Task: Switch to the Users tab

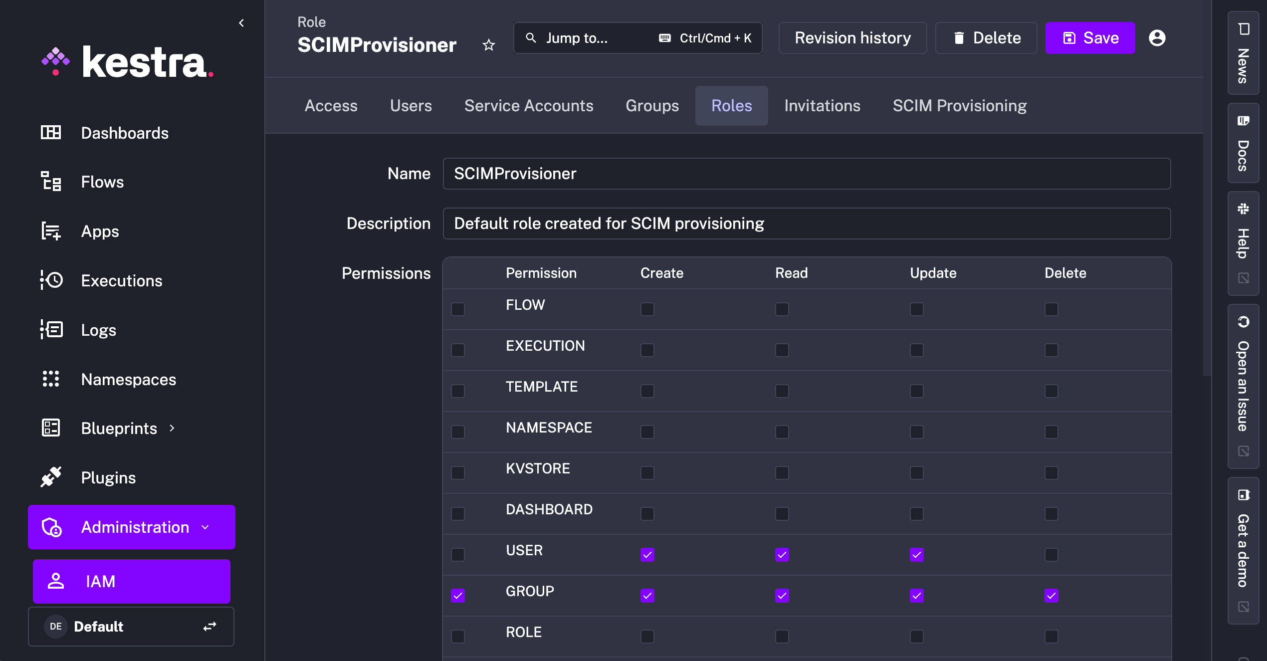Action: [411, 105]
